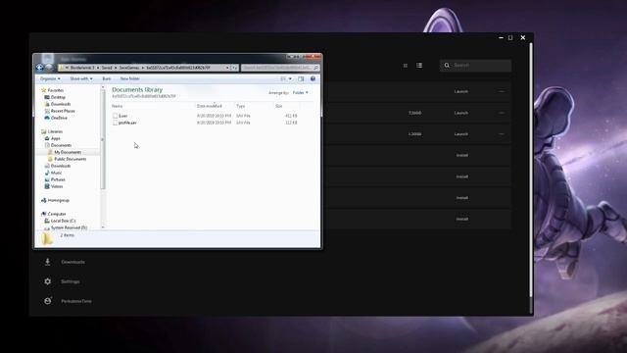This screenshot has width=627, height=353.
Task: Change view using Explorer views icon
Action: (x=283, y=78)
